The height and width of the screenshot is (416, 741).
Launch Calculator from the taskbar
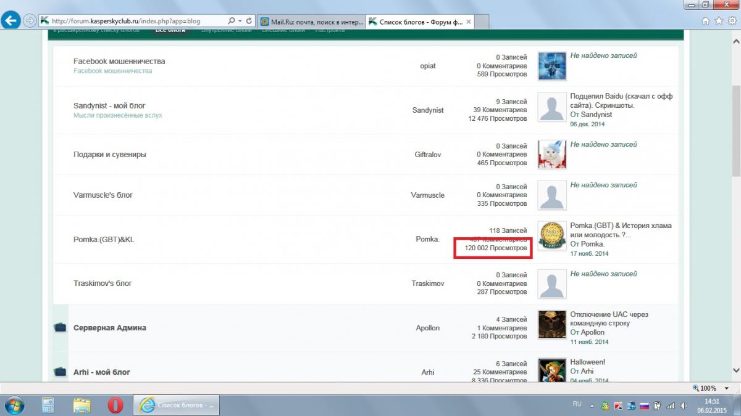click(48, 406)
